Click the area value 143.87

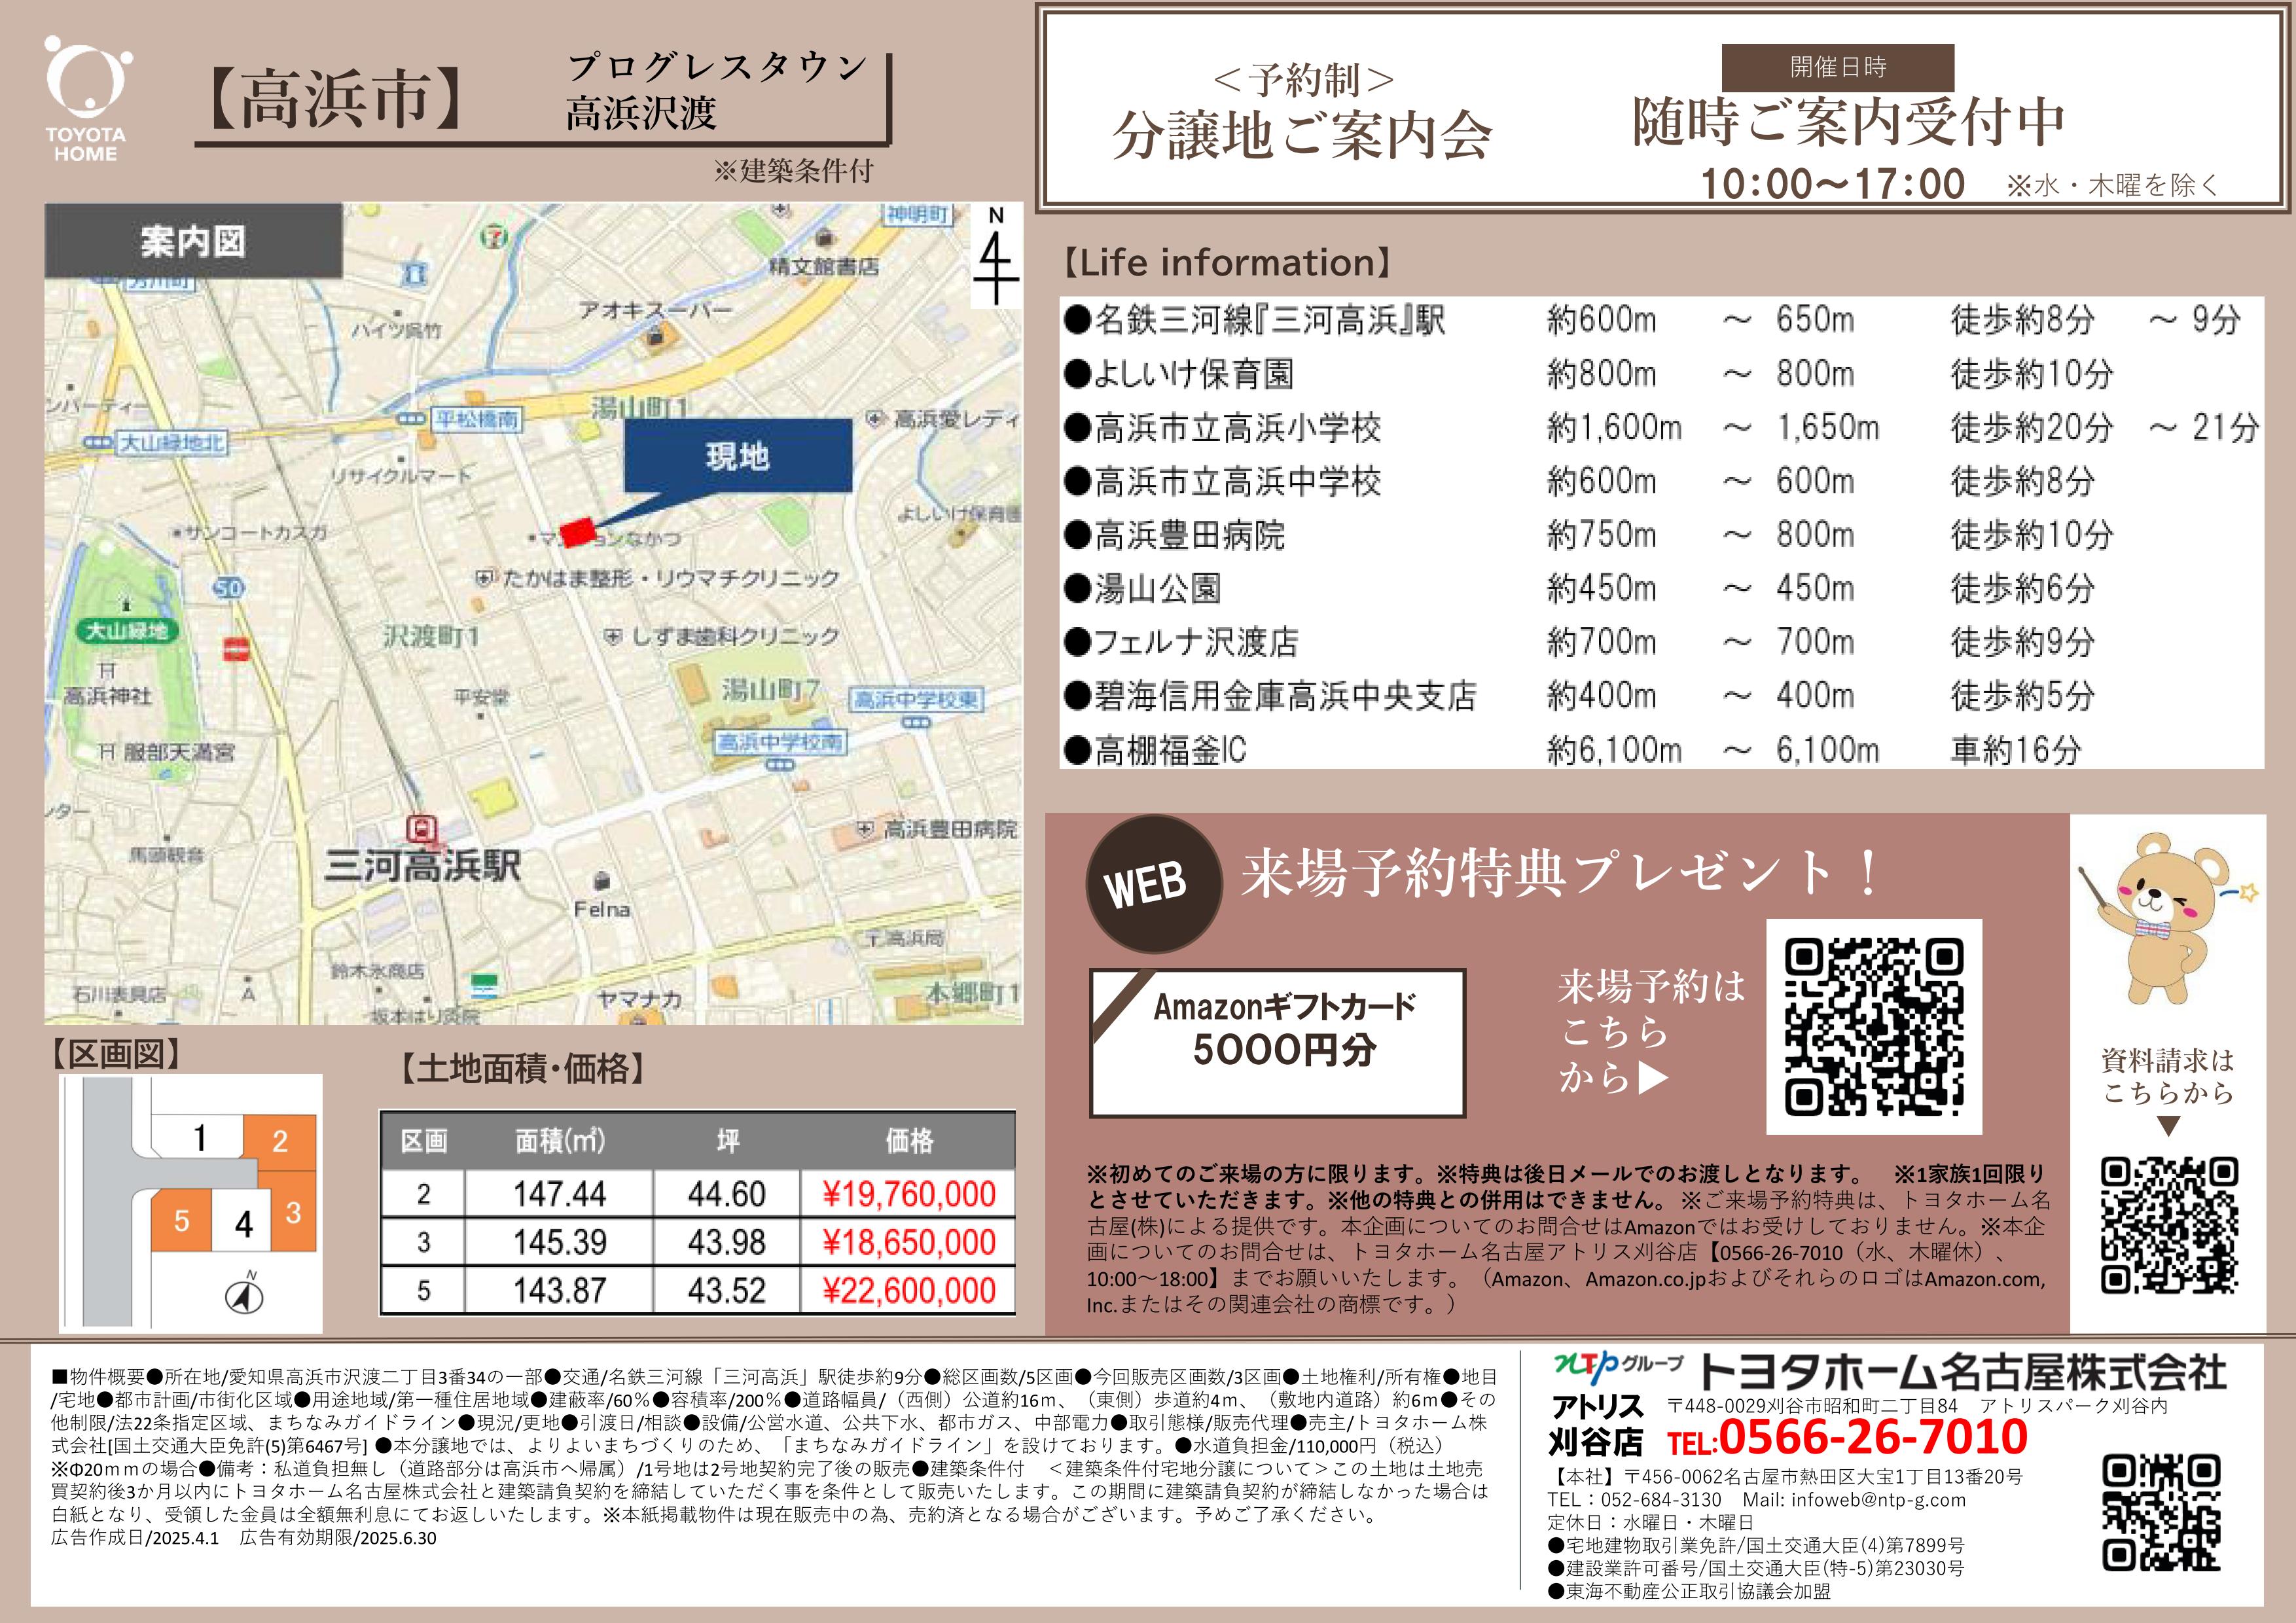559,1290
